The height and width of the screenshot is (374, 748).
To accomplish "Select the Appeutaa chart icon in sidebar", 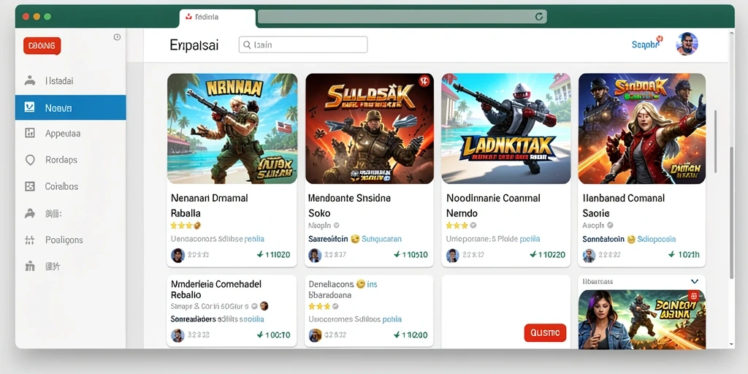I will pyautogui.click(x=29, y=133).
